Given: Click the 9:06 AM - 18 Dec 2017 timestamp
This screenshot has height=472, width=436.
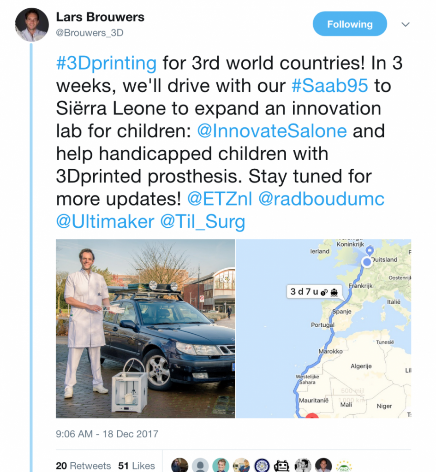Looking at the screenshot, I should tap(107, 434).
